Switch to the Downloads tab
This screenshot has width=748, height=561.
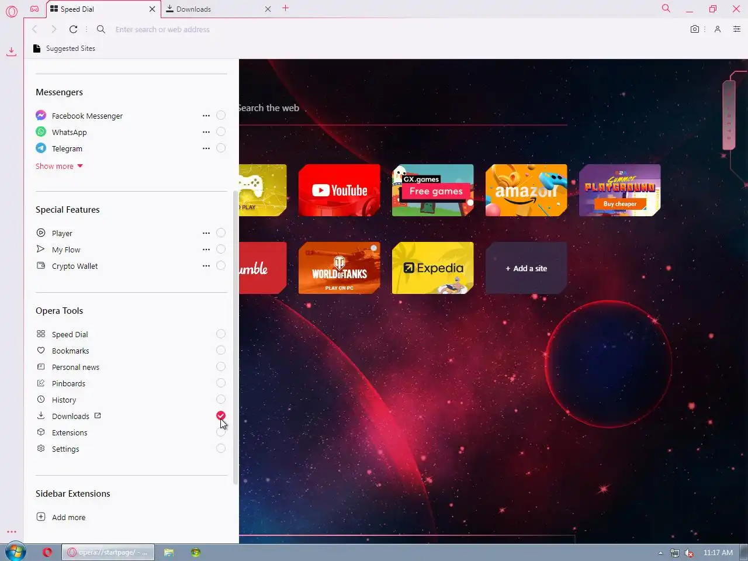[x=218, y=9]
